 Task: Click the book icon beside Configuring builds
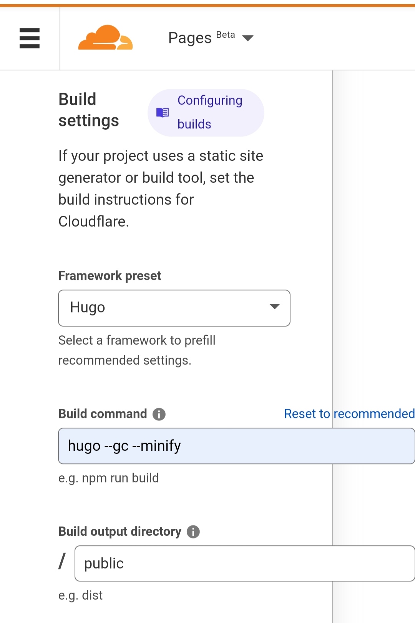163,112
